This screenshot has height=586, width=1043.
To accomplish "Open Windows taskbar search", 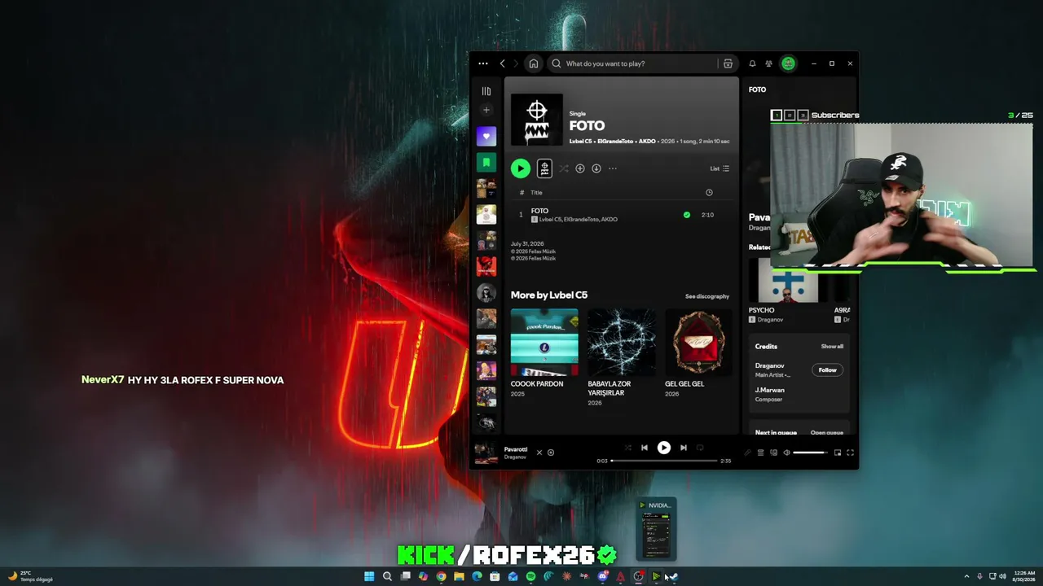I will pyautogui.click(x=387, y=576).
